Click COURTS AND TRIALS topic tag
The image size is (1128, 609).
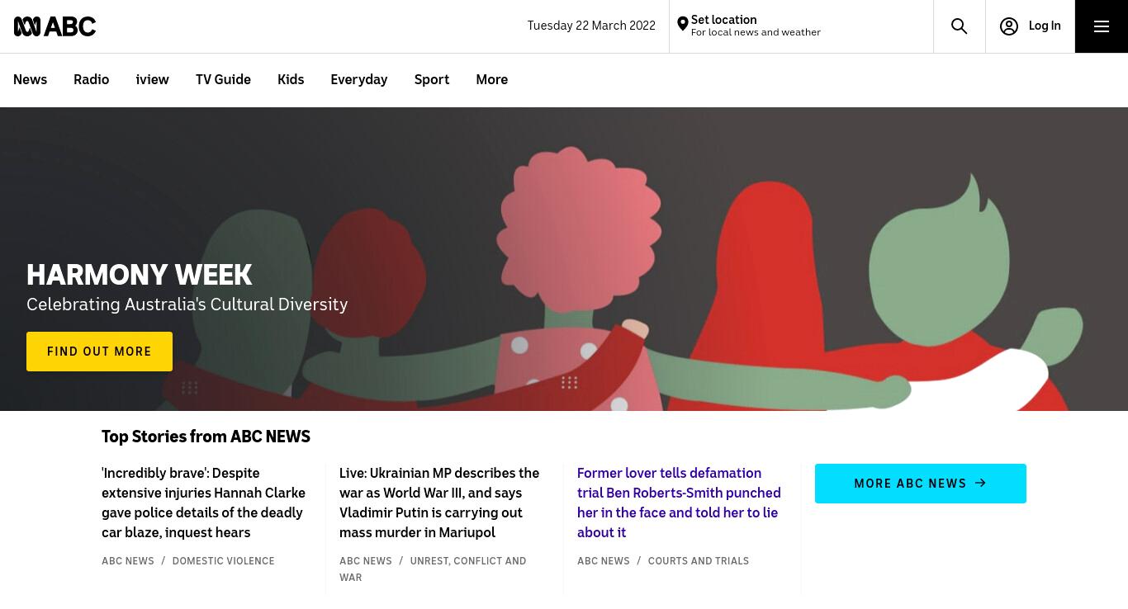click(698, 561)
